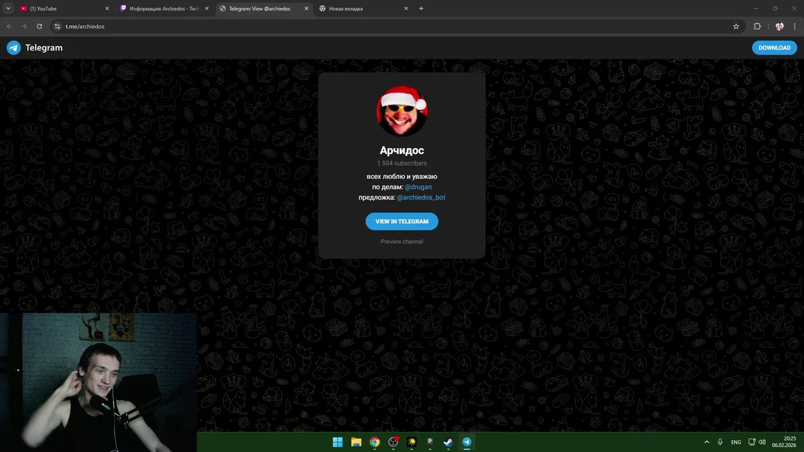Open the dark app icon left of Steam
Screen dimensions: 804x452
pyautogui.click(x=430, y=442)
